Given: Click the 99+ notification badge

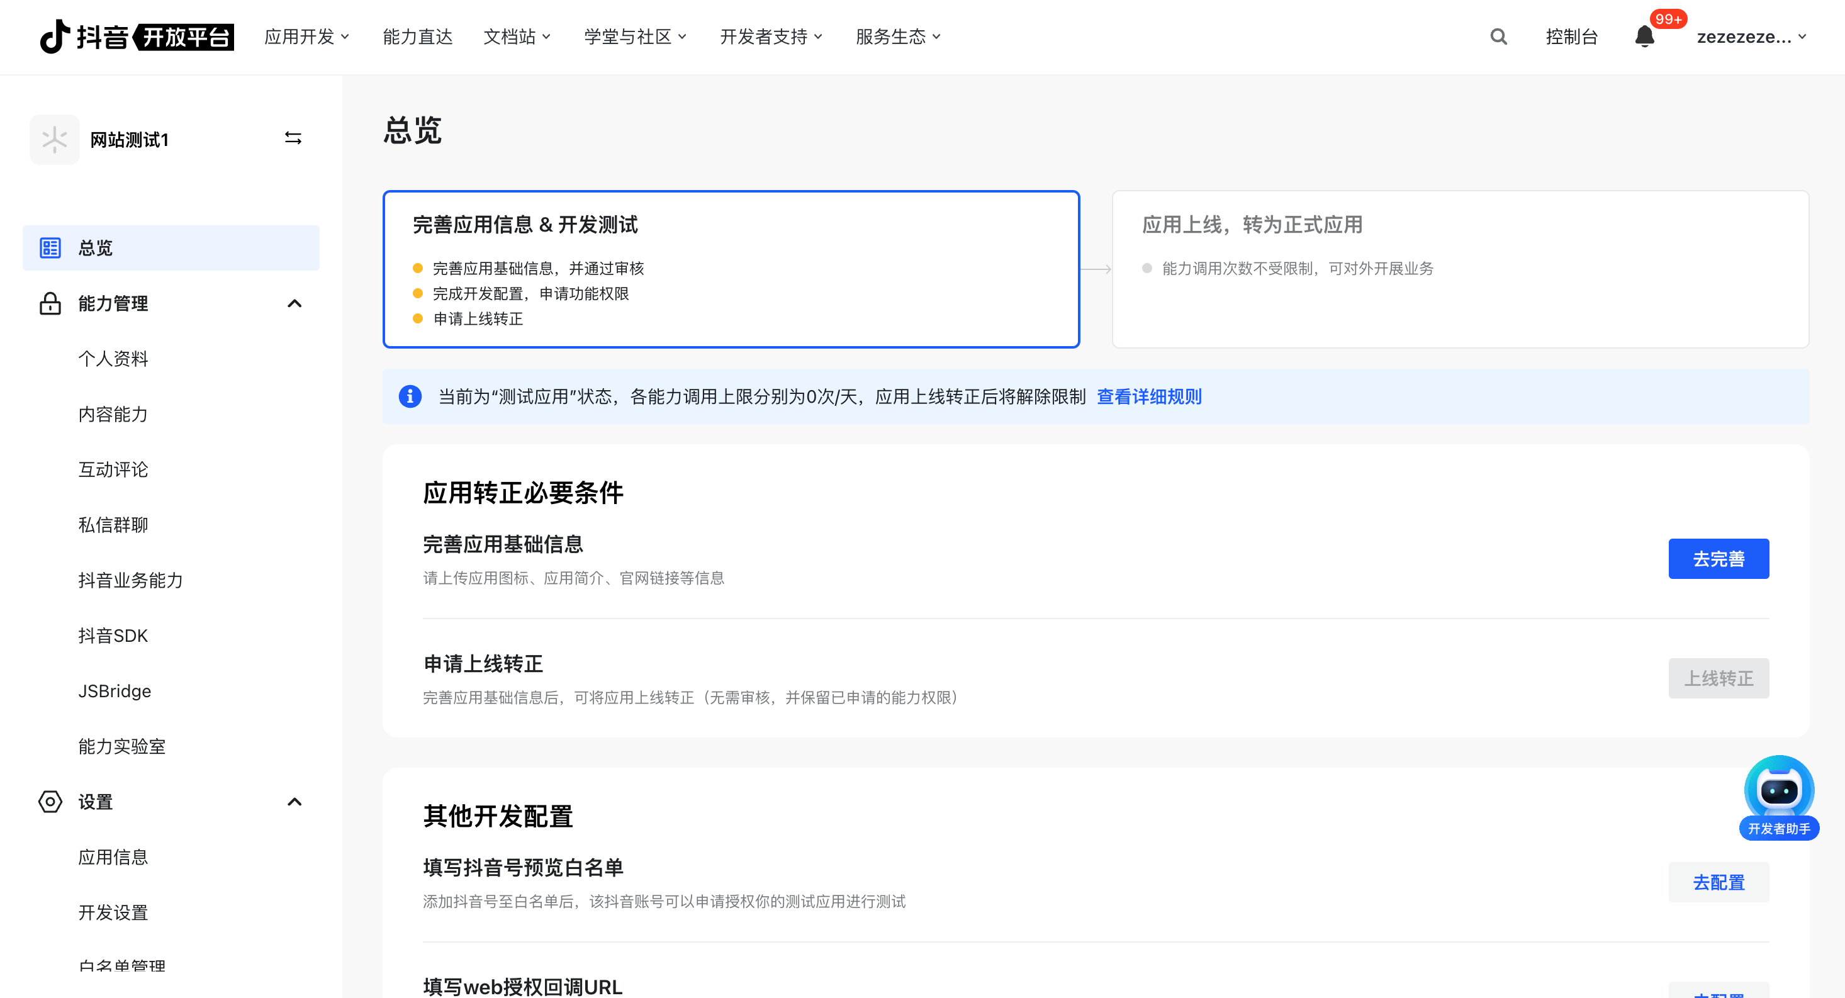Looking at the screenshot, I should pos(1668,20).
